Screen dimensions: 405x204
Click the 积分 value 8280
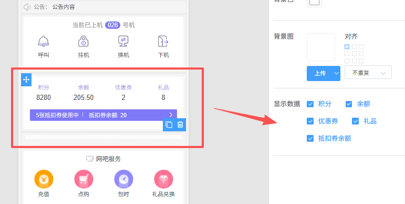click(44, 97)
